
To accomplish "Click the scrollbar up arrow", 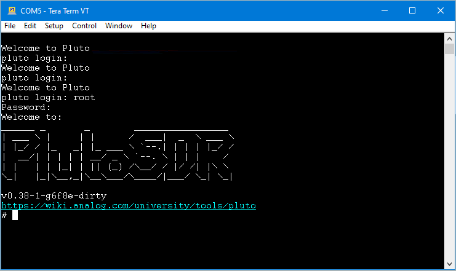I will pyautogui.click(x=449, y=38).
